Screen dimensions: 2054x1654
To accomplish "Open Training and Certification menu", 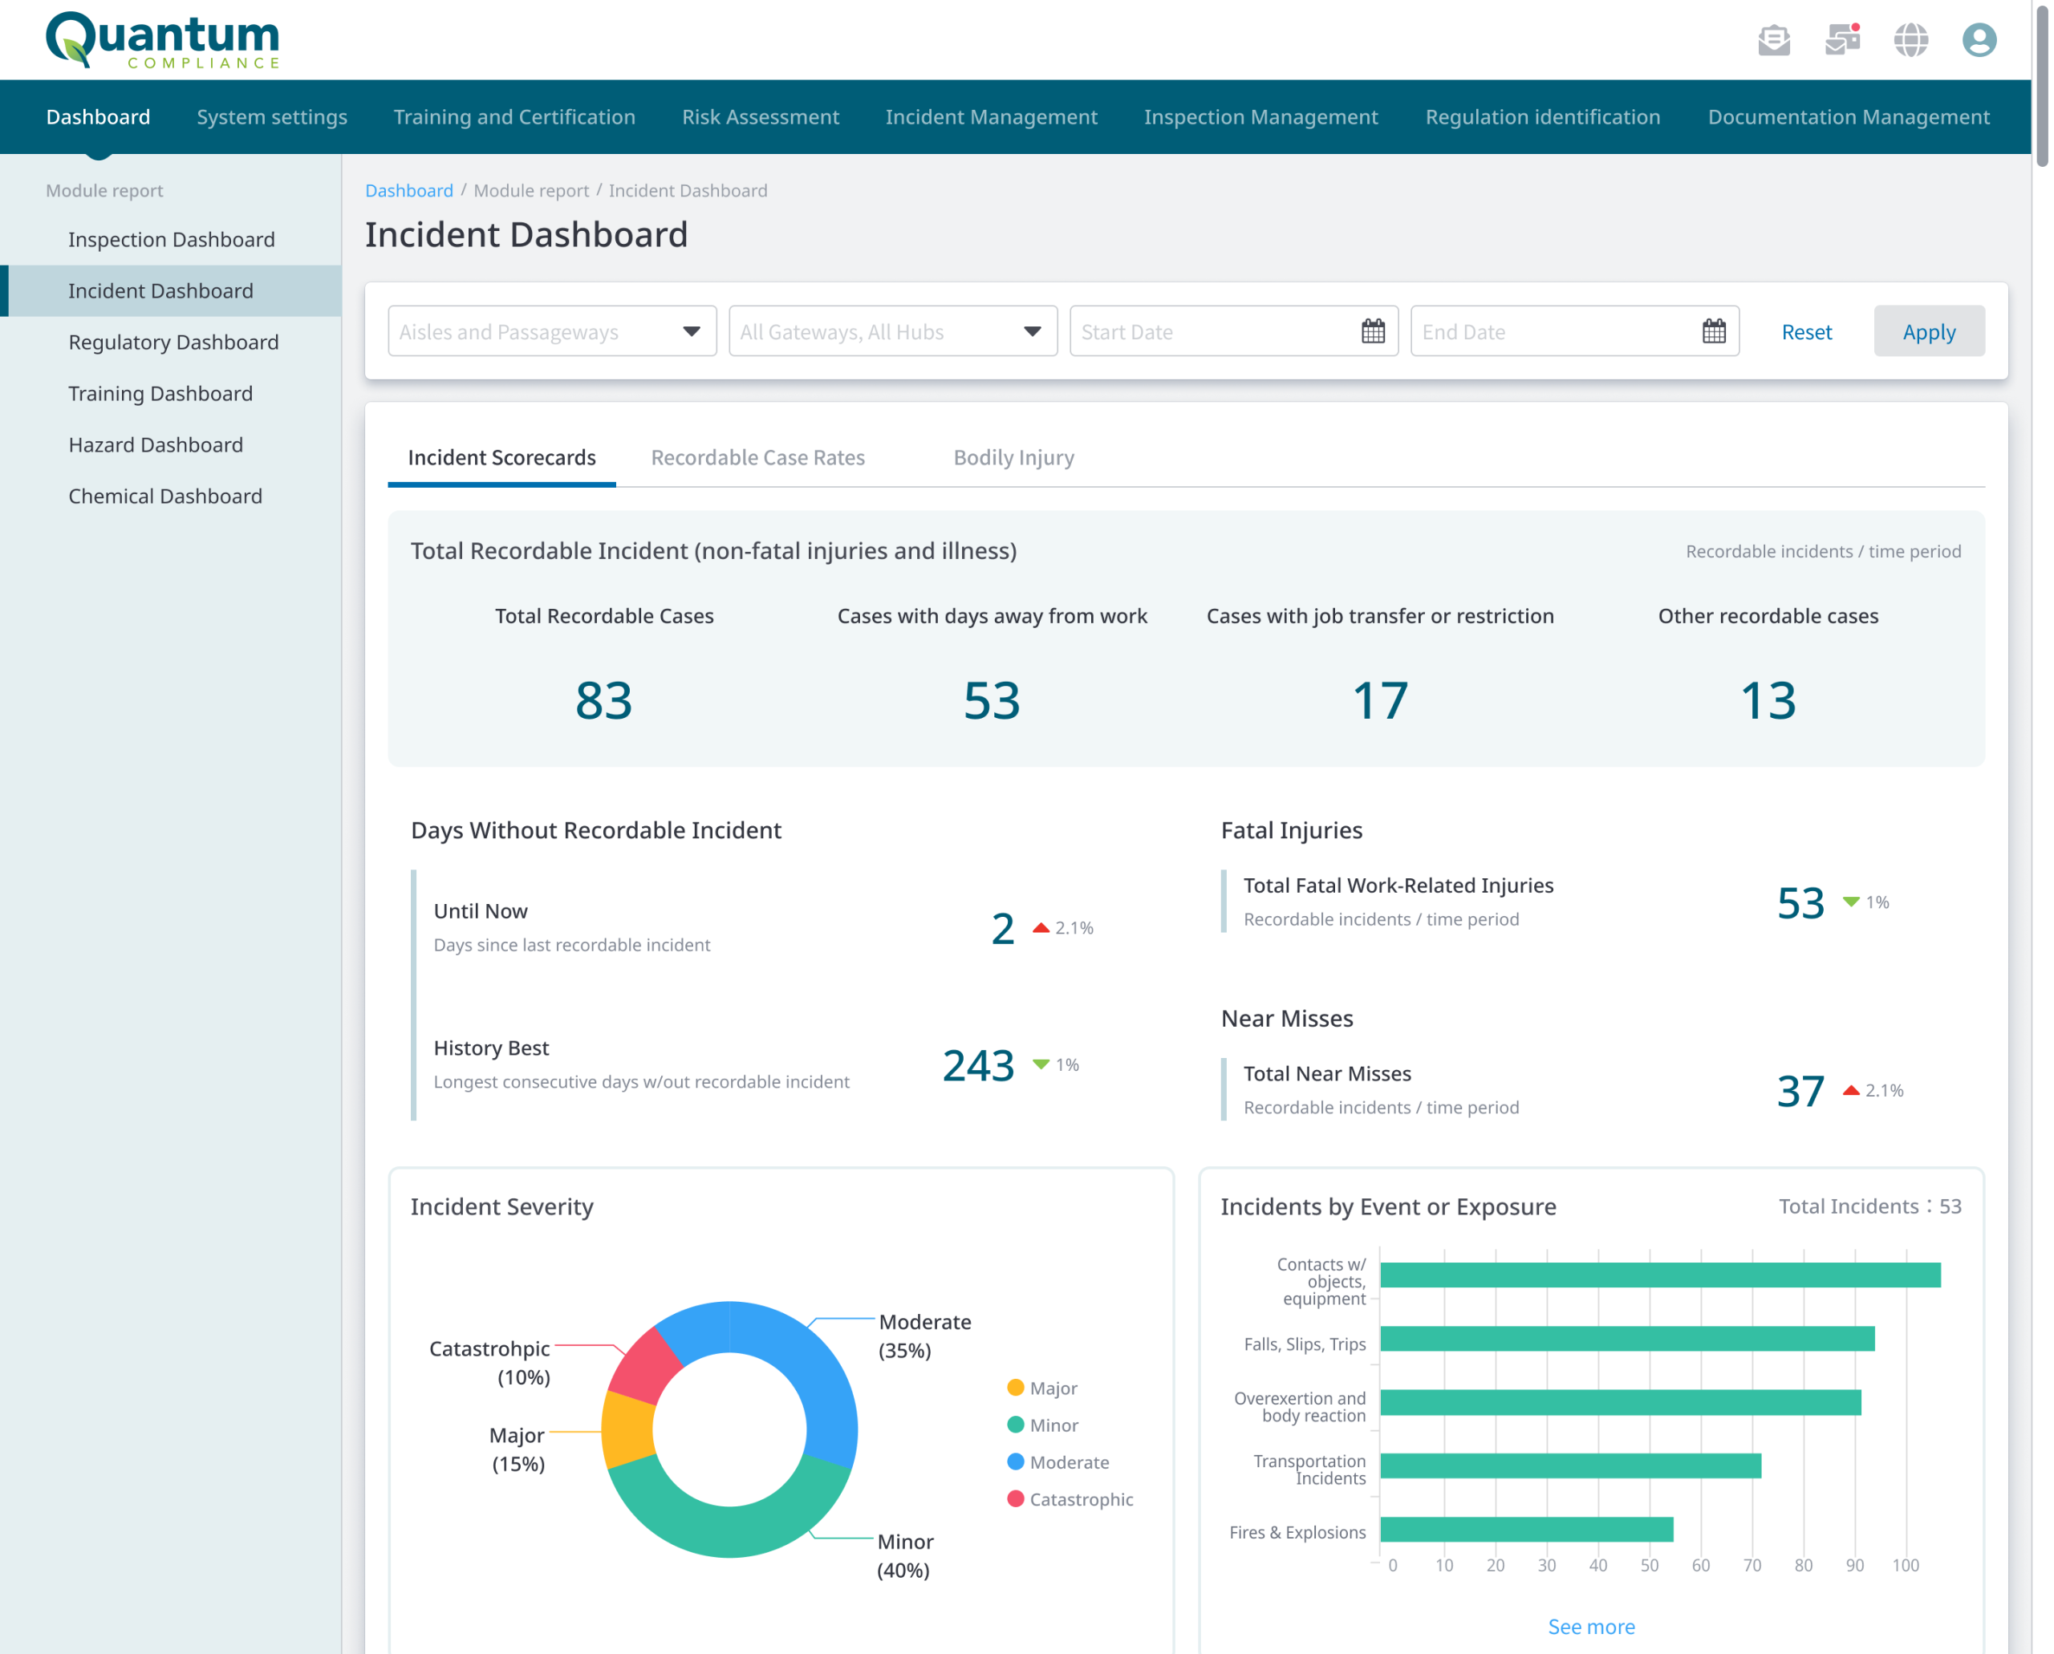I will pos(514,117).
